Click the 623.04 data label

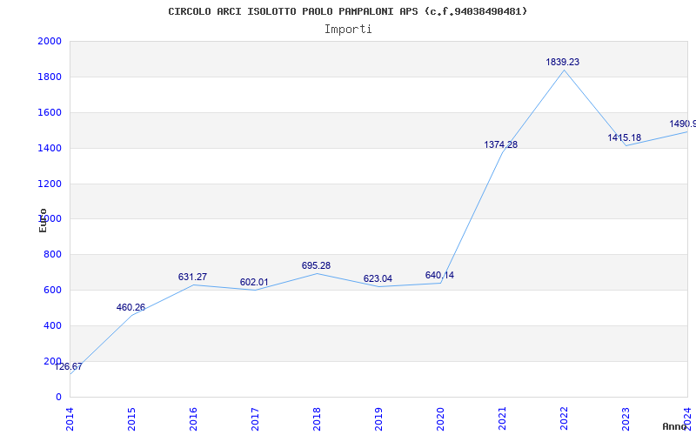click(378, 278)
